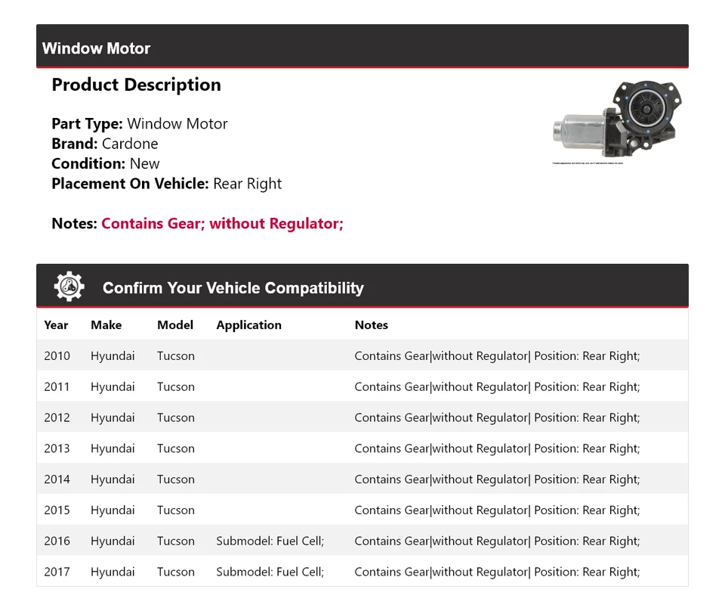Click the red Contains Gear notes text
Image resolution: width=725 pixels, height=611 pixels.
[222, 224]
